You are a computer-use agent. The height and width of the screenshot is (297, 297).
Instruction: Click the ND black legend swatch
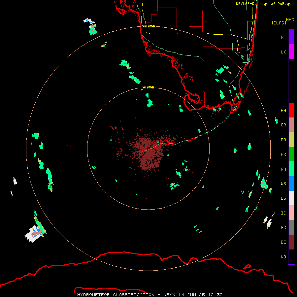coord(291,257)
